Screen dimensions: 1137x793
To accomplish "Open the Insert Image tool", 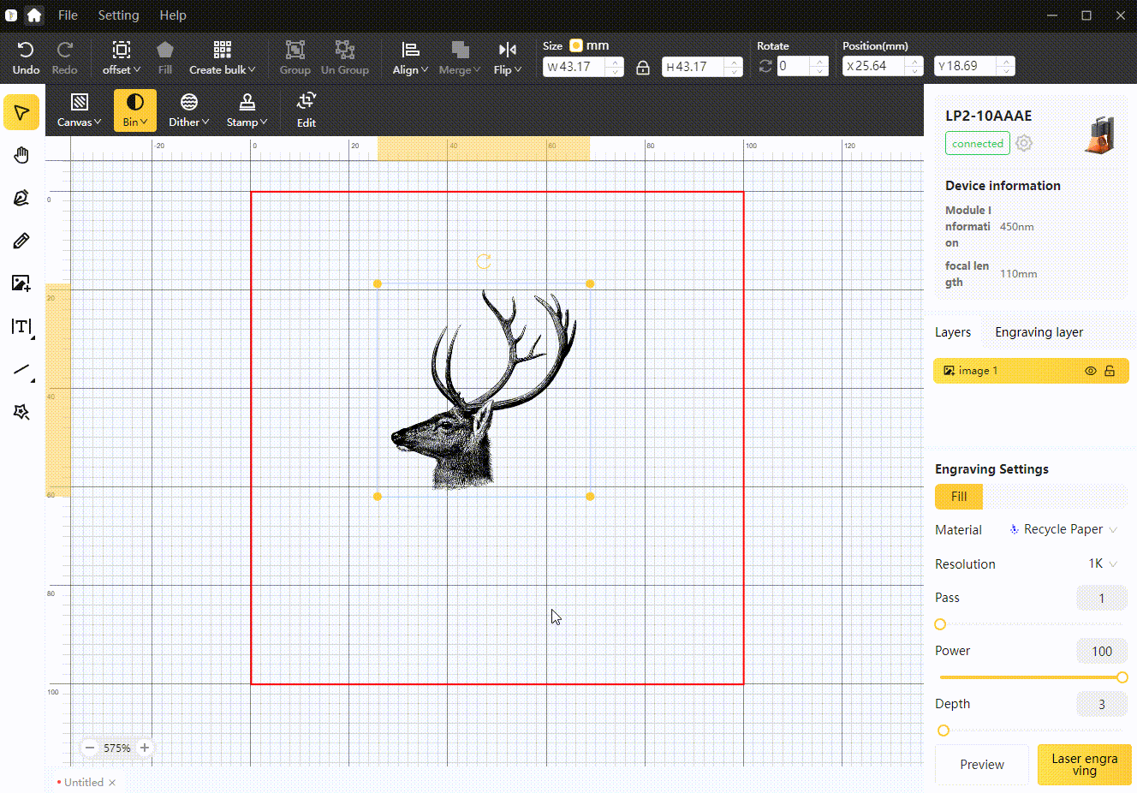I will click(21, 283).
